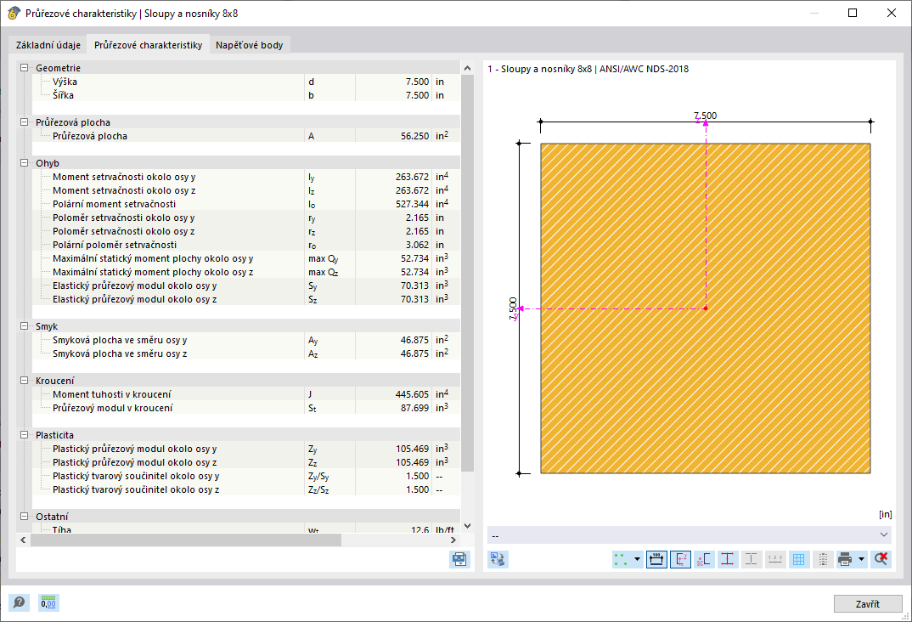Maximize the Průřezové charakteristiky window
The image size is (912, 622).
[852, 13]
